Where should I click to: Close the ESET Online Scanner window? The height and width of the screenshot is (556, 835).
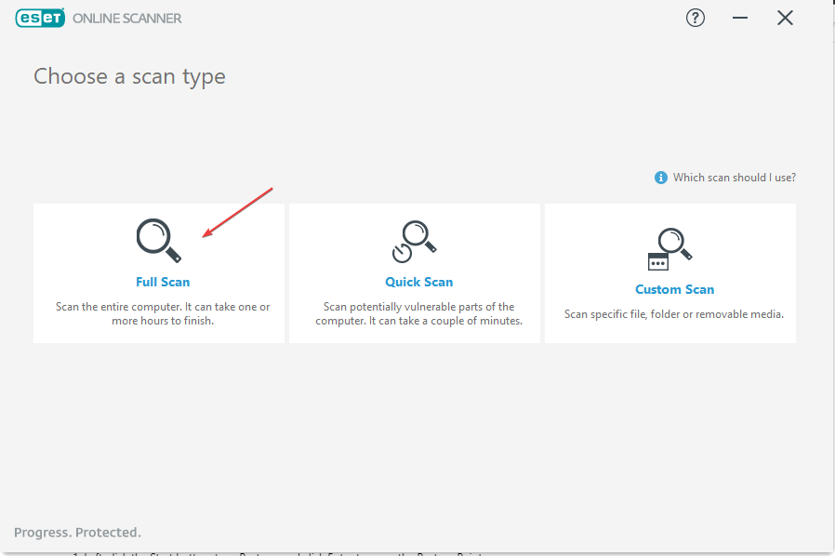click(x=785, y=18)
